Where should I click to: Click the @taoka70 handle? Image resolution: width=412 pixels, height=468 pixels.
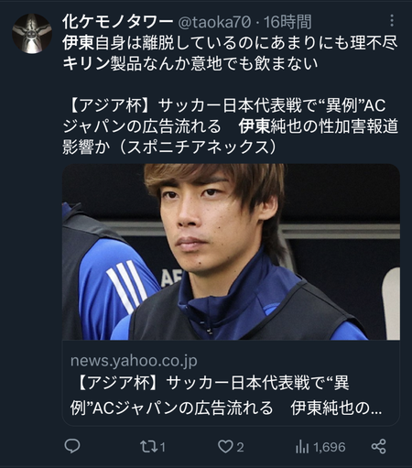point(214,22)
